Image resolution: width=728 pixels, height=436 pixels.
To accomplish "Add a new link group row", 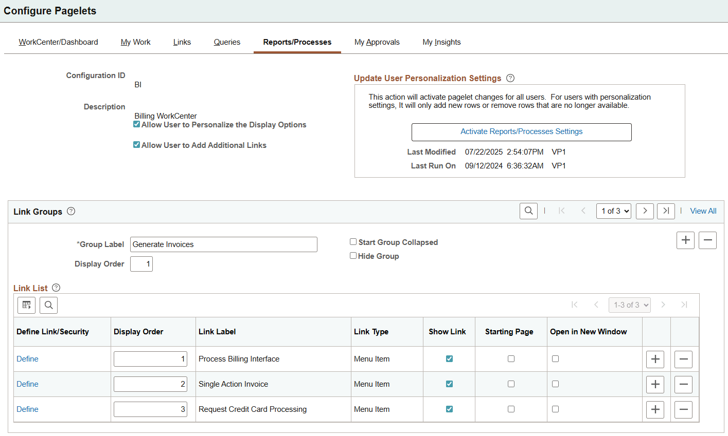I will click(x=685, y=240).
